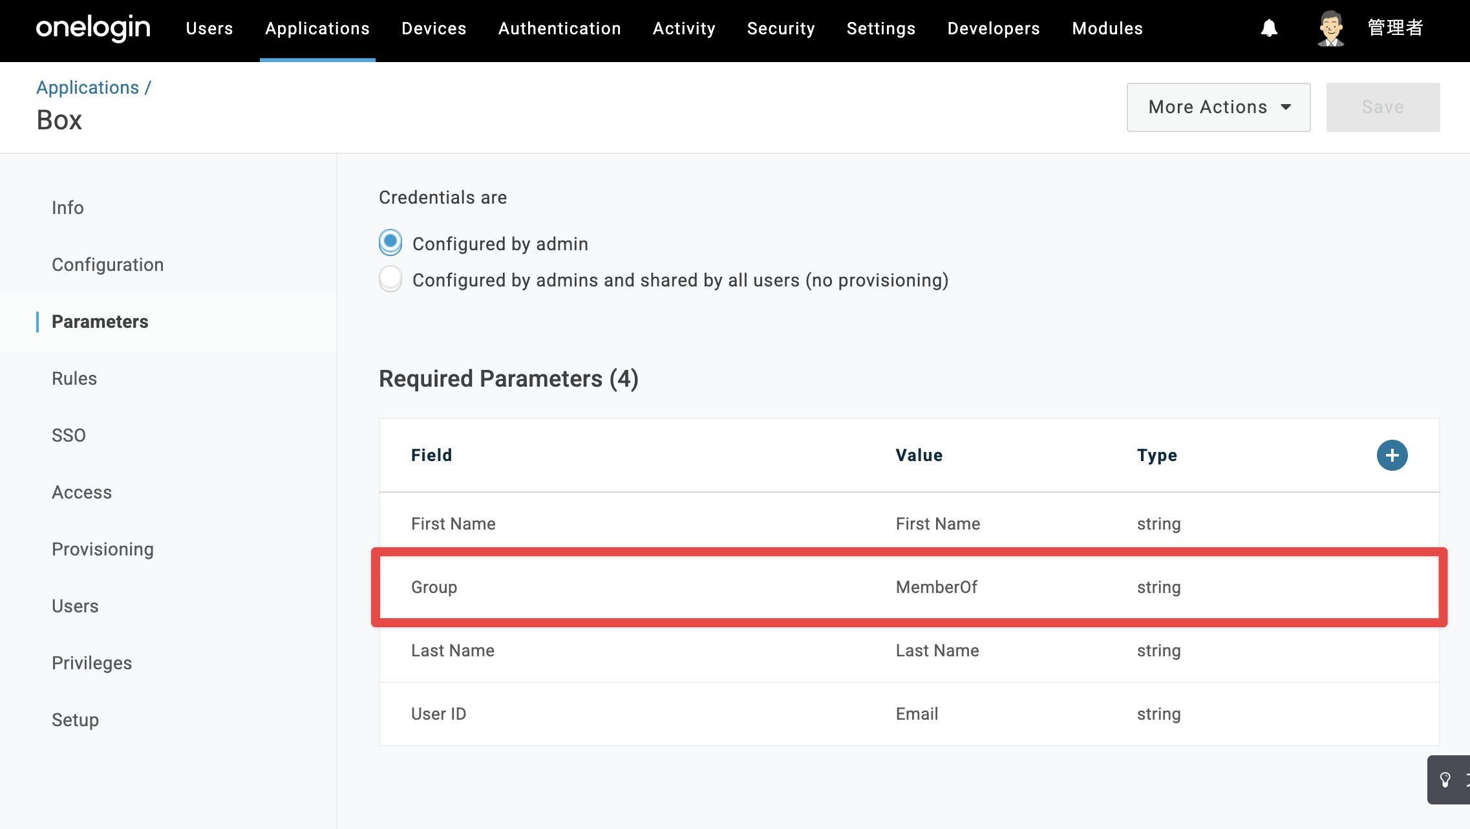The height and width of the screenshot is (829, 1470).
Task: Follow the Applications breadcrumb link
Action: tap(88, 87)
